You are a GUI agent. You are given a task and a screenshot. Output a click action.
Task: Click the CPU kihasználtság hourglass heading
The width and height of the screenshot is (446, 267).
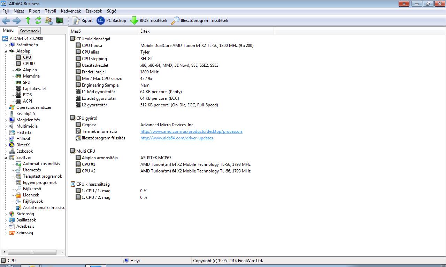click(90, 184)
